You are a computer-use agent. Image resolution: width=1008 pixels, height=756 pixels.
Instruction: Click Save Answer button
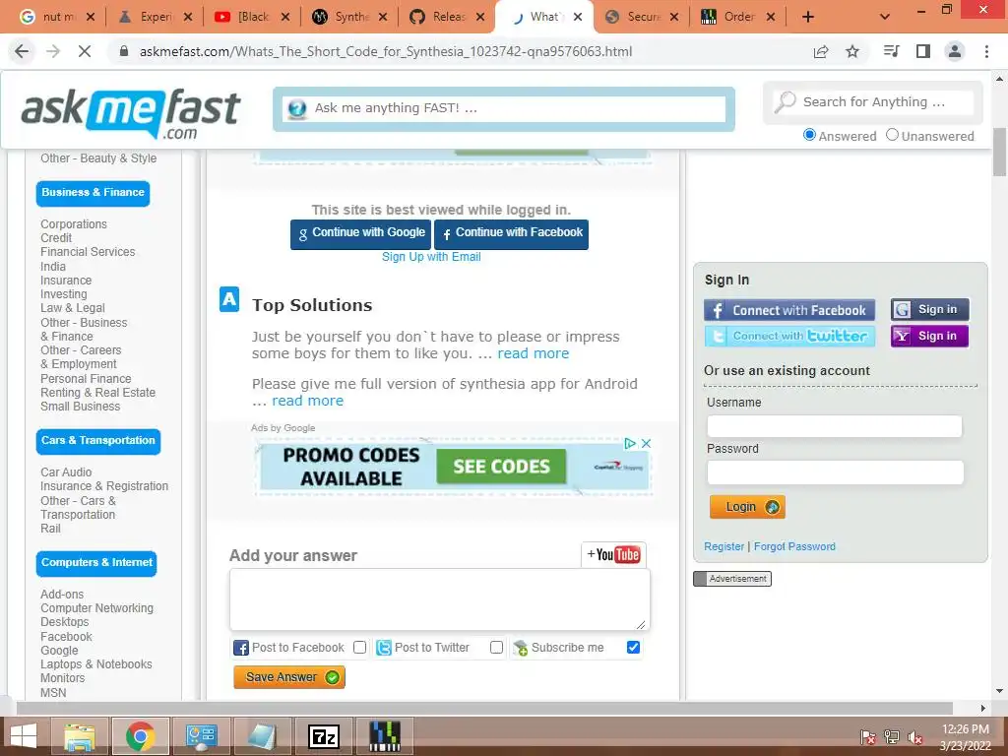point(289,677)
